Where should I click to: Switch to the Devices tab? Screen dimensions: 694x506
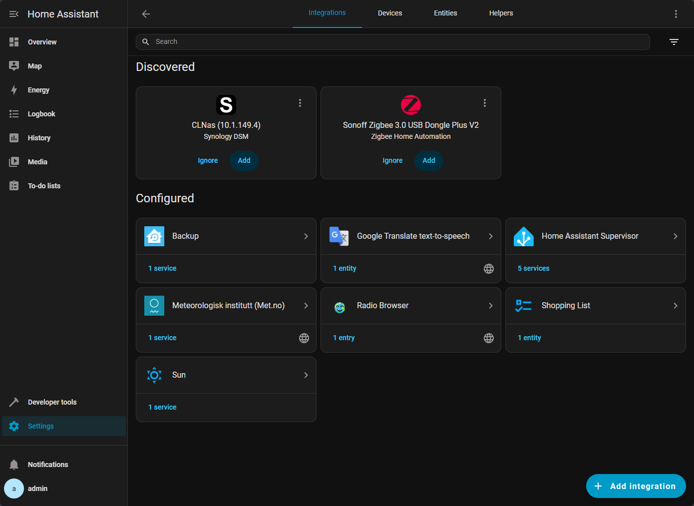[x=390, y=13]
